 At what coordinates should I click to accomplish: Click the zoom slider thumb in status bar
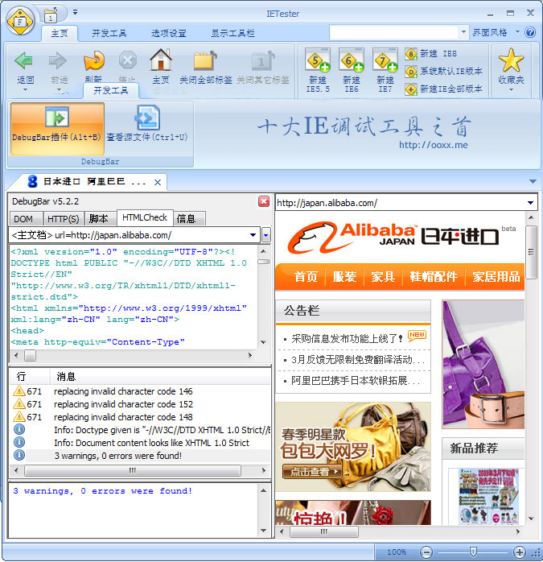coord(473,552)
